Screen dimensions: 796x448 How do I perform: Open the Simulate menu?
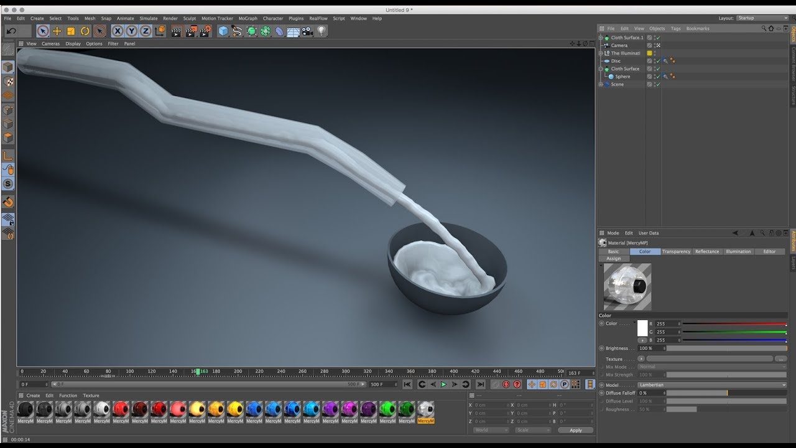tap(149, 19)
